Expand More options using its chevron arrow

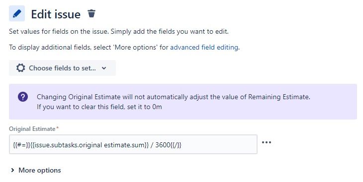point(12,170)
